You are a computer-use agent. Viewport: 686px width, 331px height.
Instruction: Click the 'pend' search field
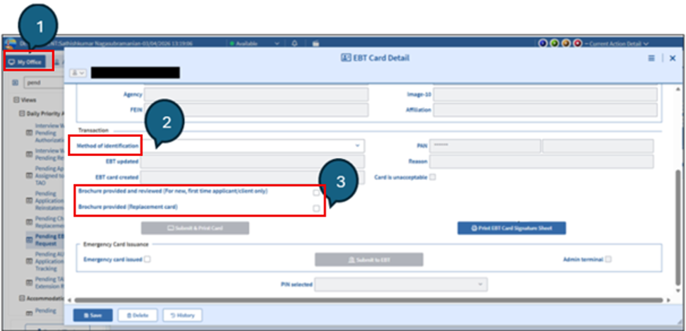pos(44,82)
